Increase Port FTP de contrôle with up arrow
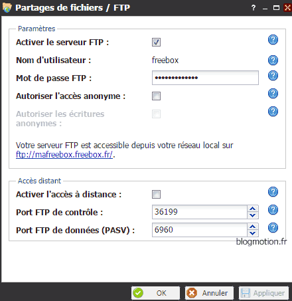292x301 pixels. (x=253, y=209)
